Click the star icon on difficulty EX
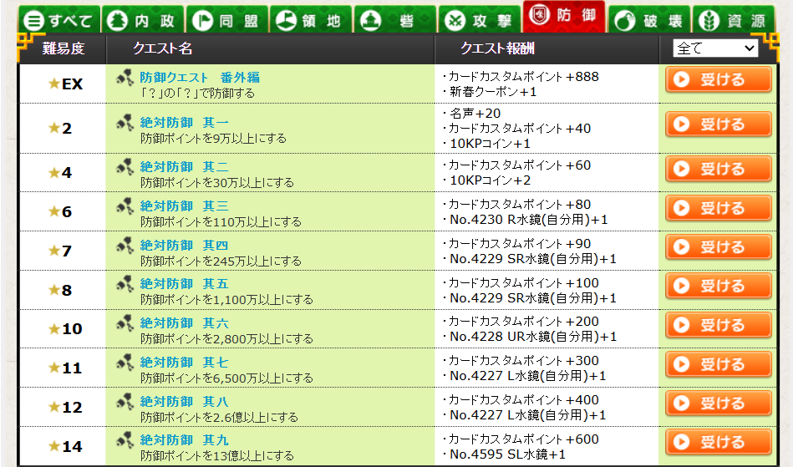This screenshot has height=467, width=793. point(54,84)
